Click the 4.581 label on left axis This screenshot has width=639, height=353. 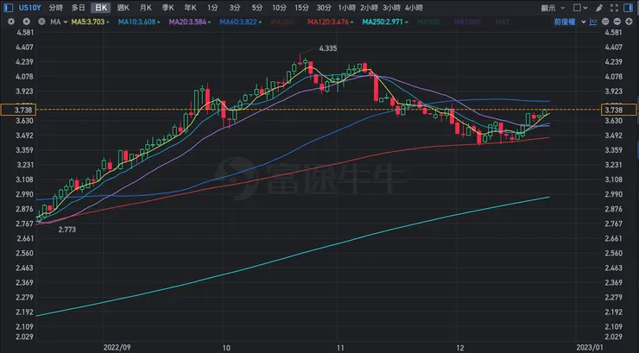[24, 33]
